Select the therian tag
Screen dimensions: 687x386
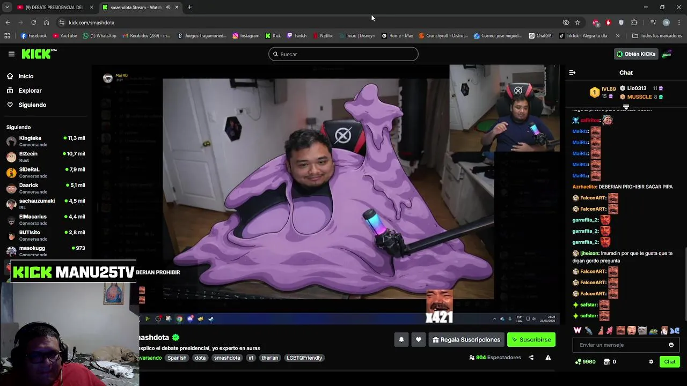pos(270,358)
